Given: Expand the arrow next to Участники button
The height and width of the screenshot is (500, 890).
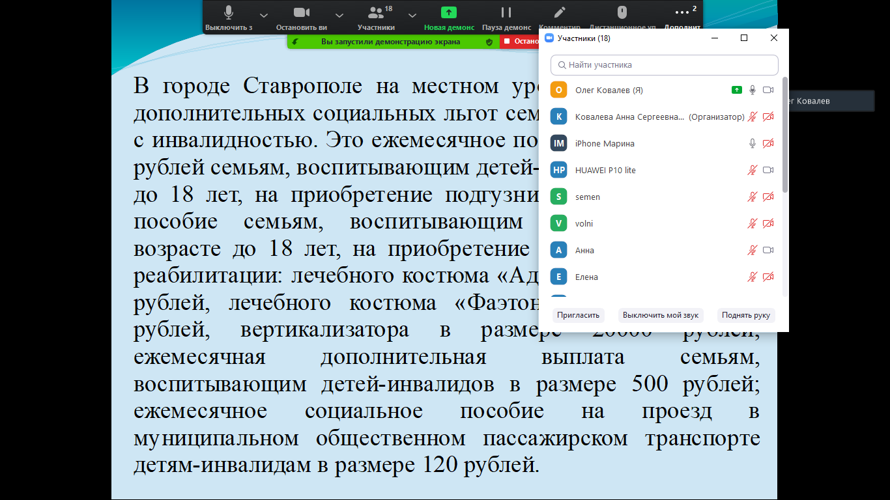Looking at the screenshot, I should tap(412, 14).
